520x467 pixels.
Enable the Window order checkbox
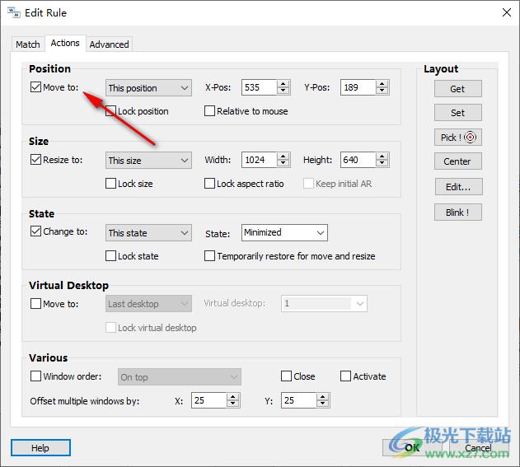tap(35, 376)
